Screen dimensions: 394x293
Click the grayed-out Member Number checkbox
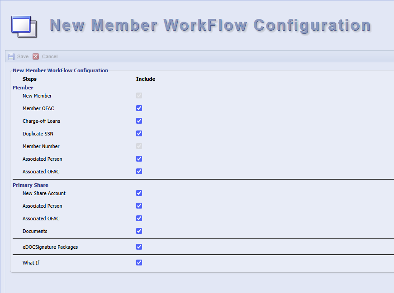coord(139,146)
